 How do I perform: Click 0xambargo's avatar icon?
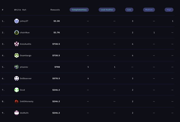pyautogui.click(x=16, y=55)
